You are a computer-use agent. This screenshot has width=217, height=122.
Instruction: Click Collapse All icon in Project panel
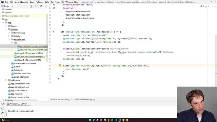pos(36,6)
